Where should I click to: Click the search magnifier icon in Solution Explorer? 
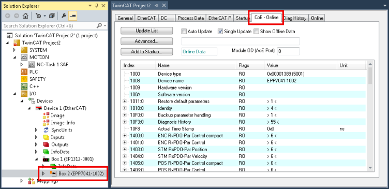(99, 25)
